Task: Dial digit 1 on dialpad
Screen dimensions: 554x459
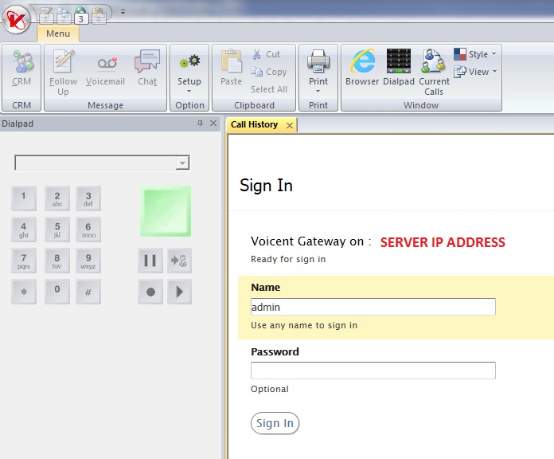Action: [x=24, y=198]
